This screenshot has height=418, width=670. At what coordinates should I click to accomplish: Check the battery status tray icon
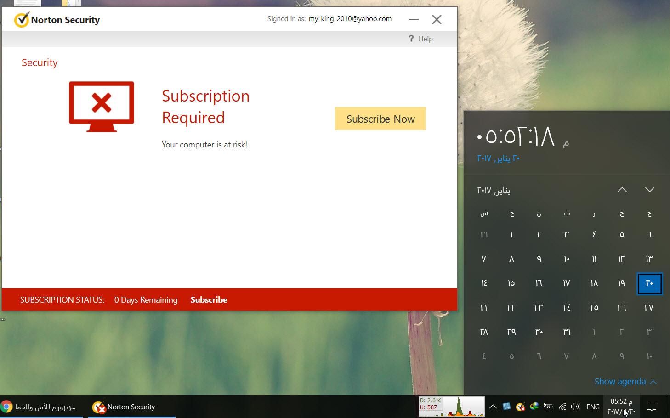click(548, 407)
